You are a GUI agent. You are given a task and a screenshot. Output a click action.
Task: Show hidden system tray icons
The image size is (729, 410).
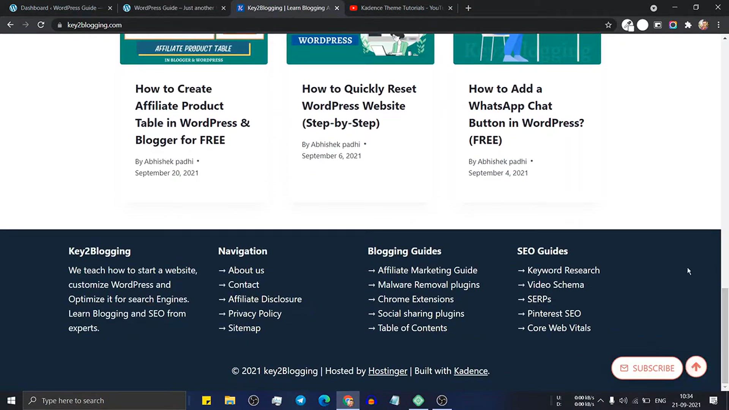click(x=601, y=401)
